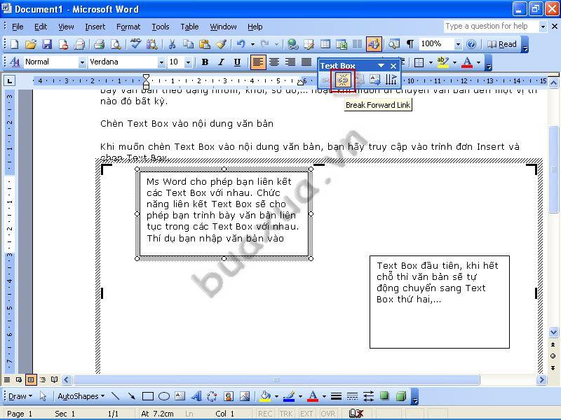
Task: Open the Zoom dropdown showing 100%
Action: (458, 44)
